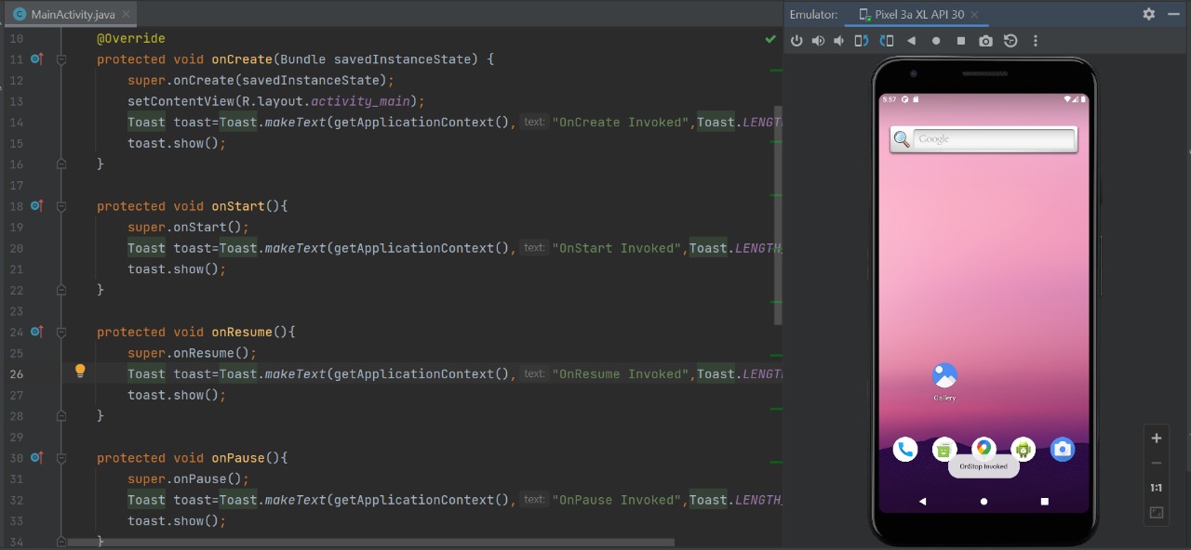Tap the OnStop Invoked toast message

(x=984, y=466)
